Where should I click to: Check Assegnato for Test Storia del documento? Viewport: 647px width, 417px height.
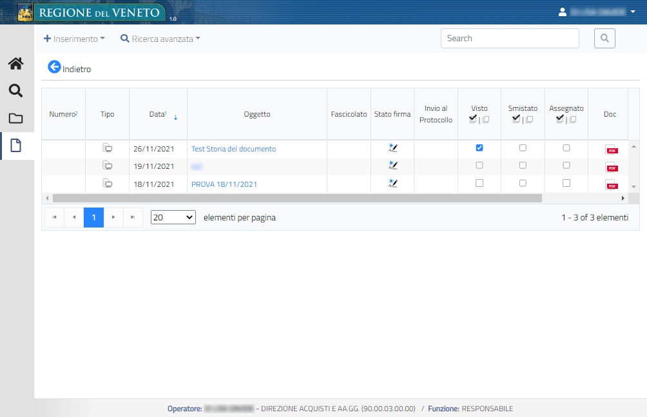click(x=566, y=148)
